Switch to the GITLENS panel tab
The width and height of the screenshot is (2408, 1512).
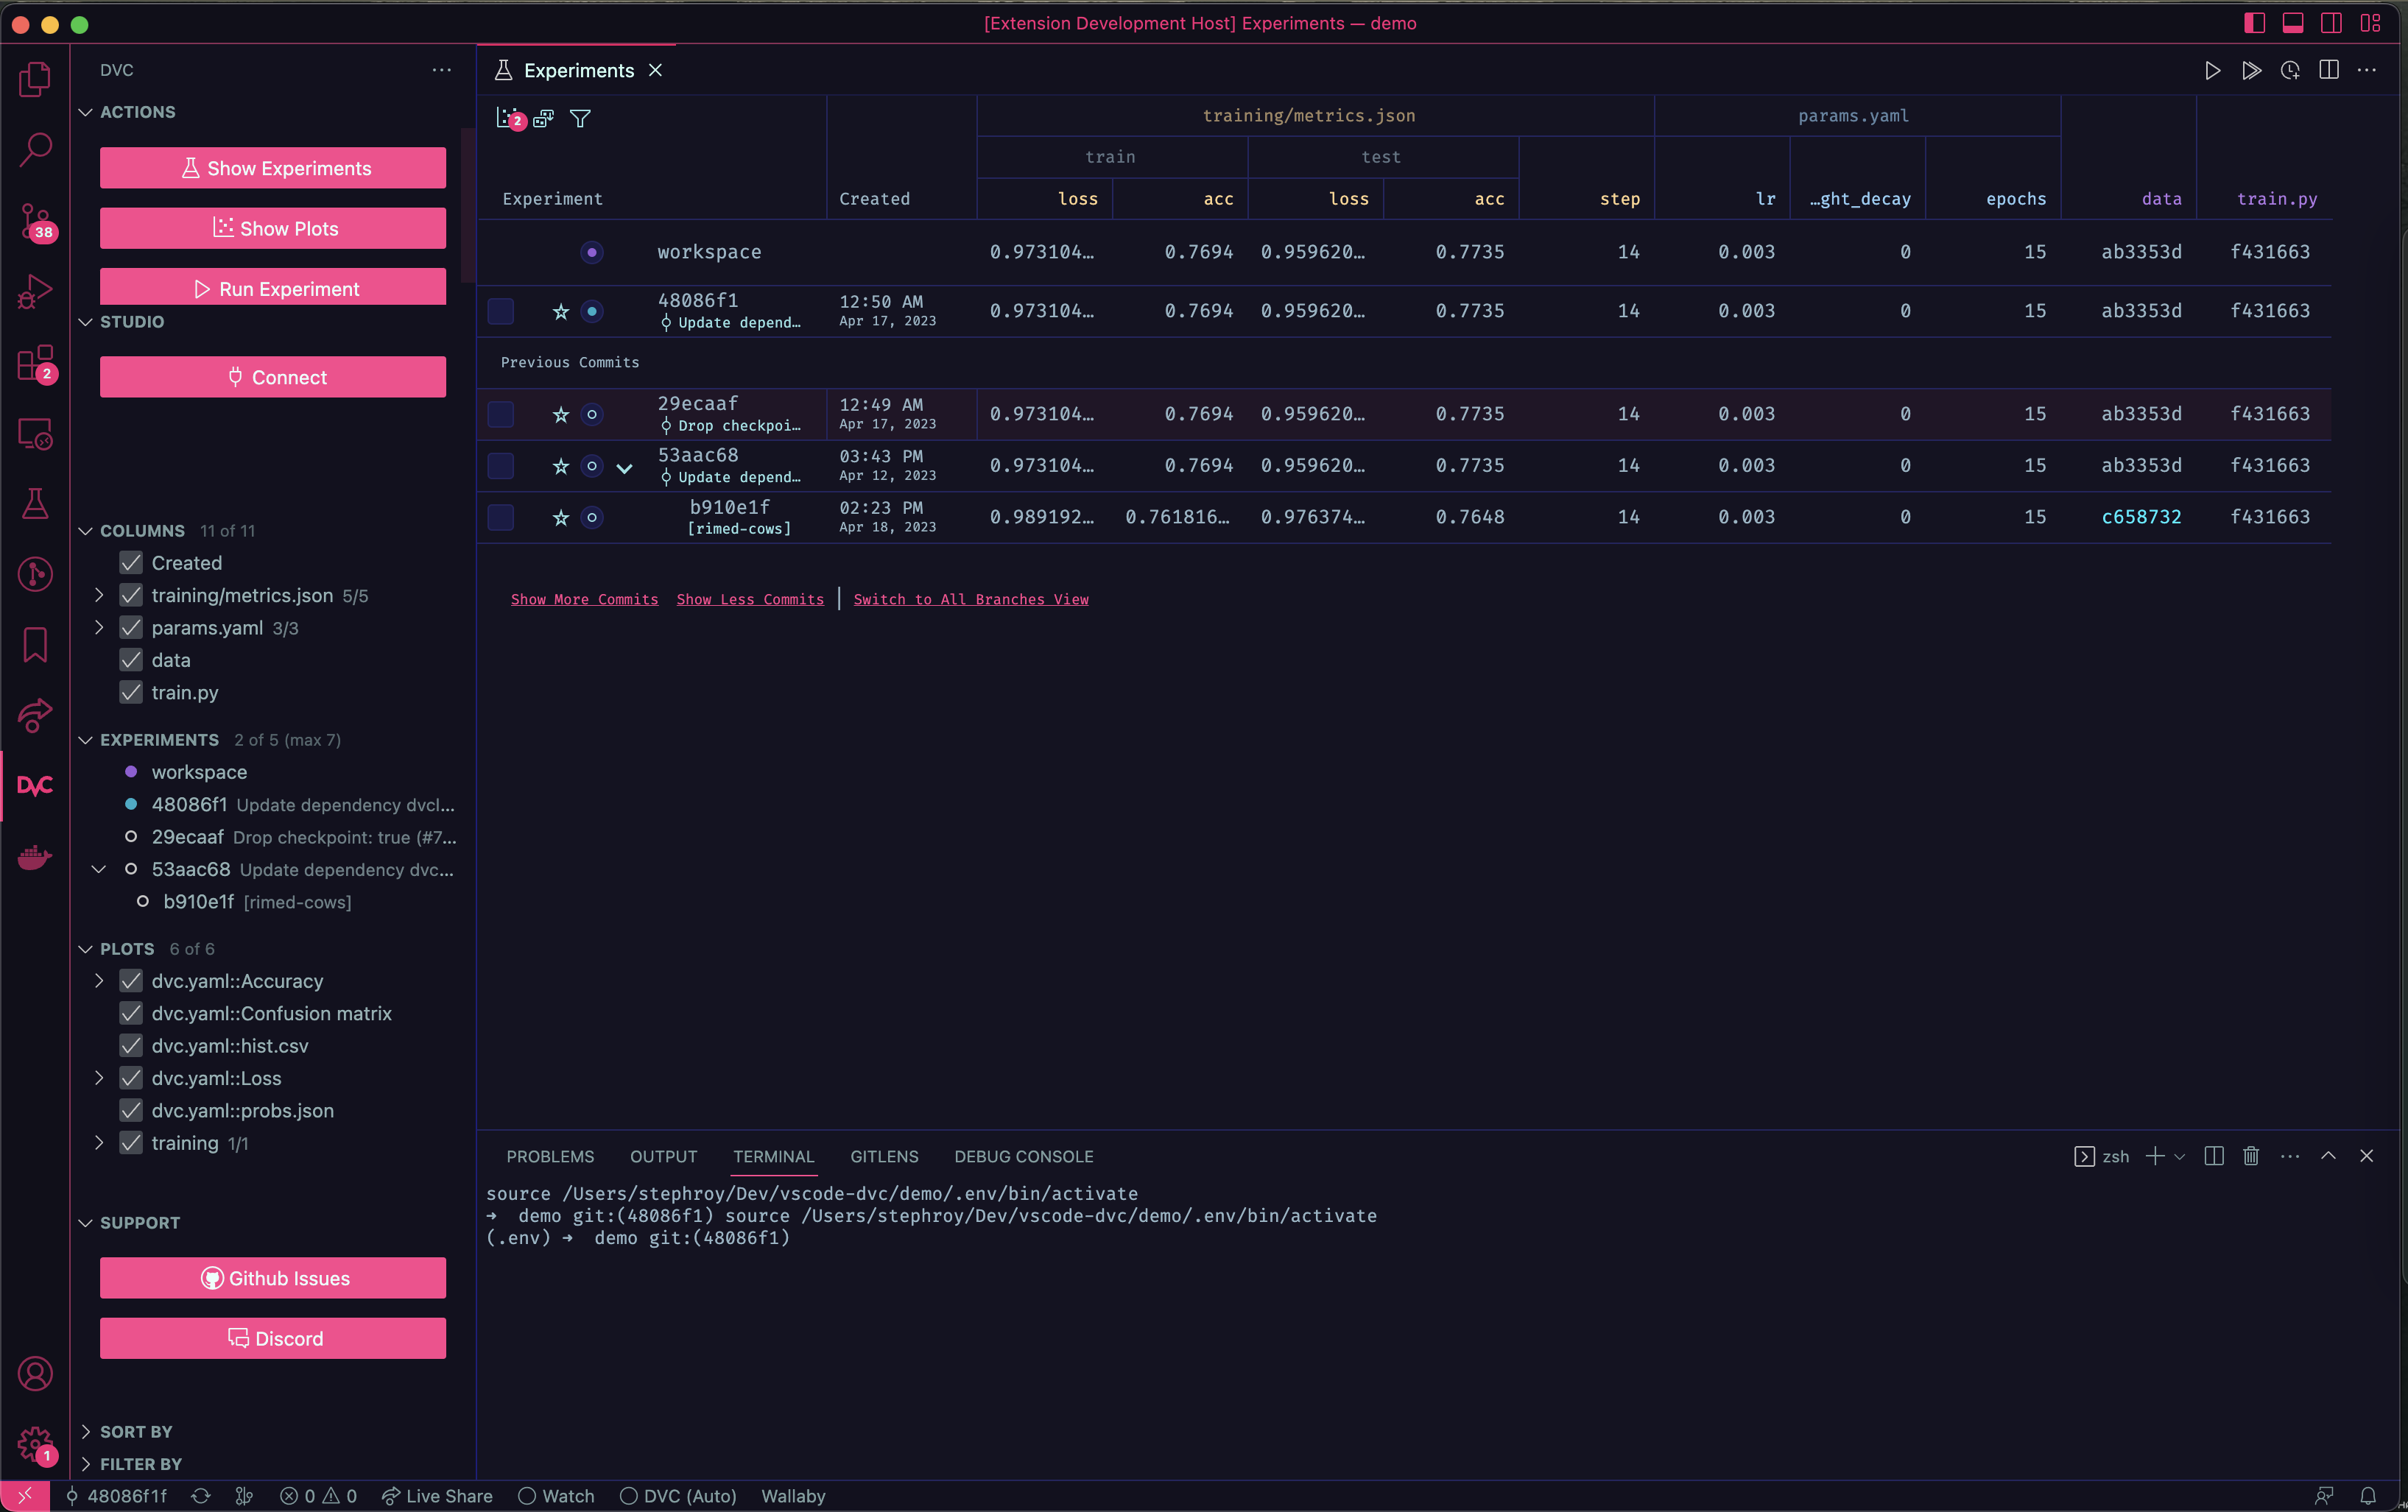[x=884, y=1156]
